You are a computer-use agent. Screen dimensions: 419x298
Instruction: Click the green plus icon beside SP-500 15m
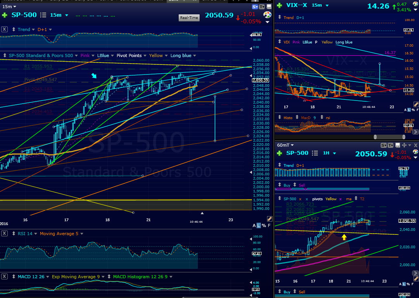coord(5,15)
